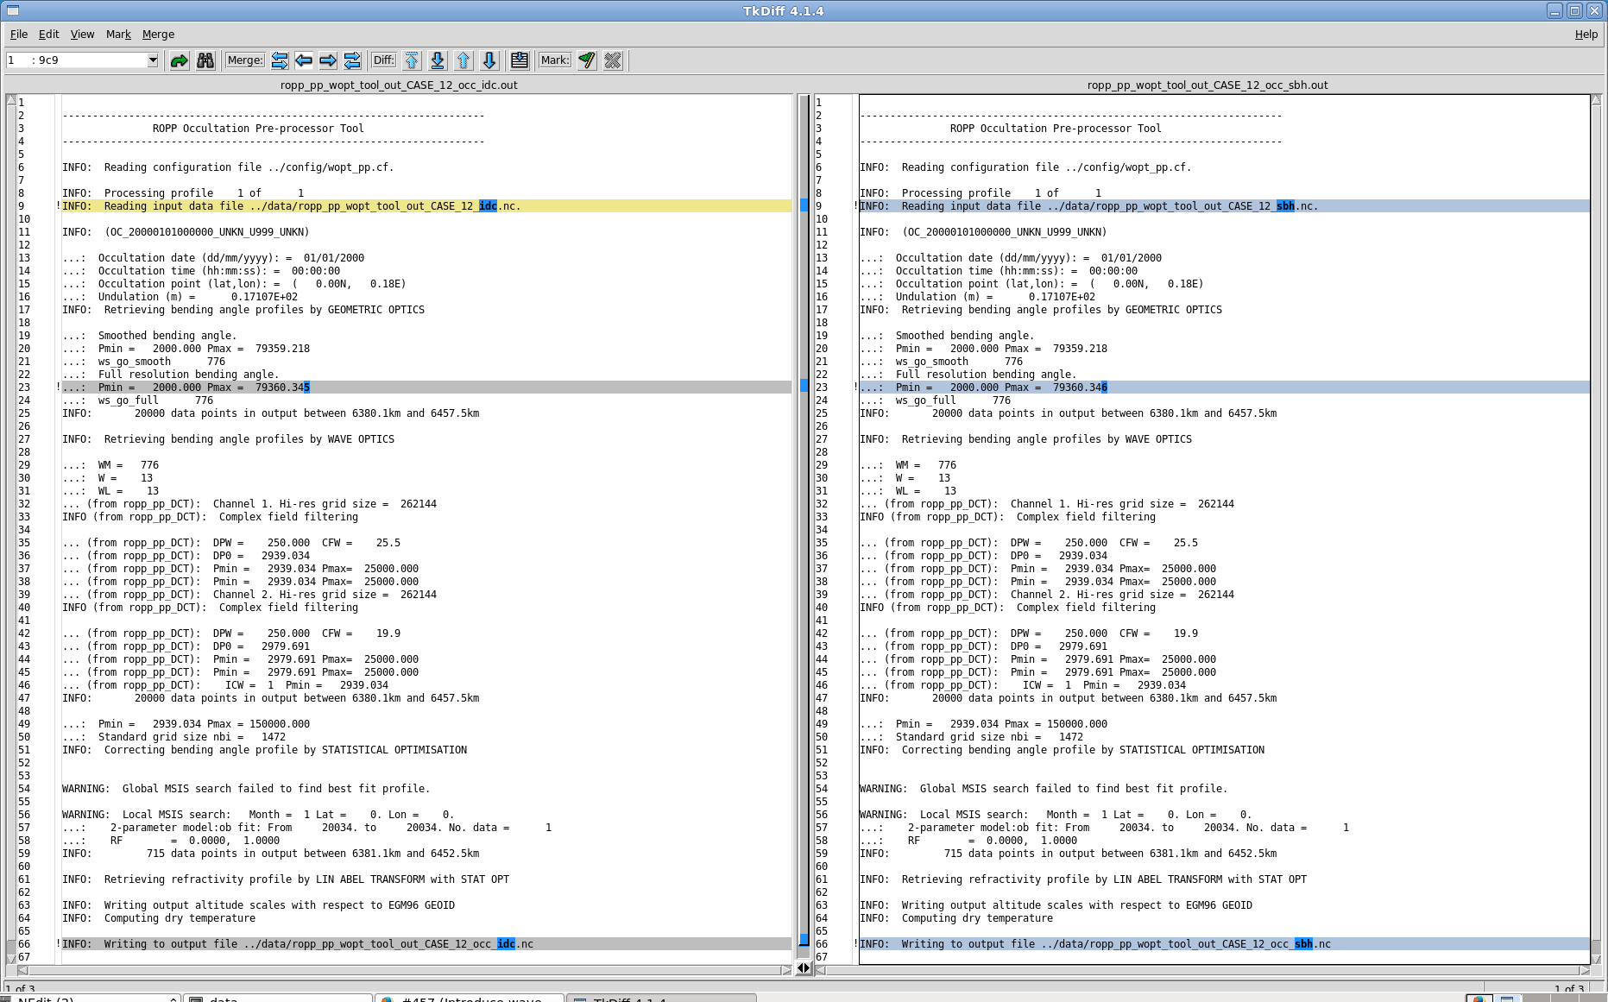This screenshot has width=1608, height=1002.
Task: Click the right pane horizontal scrollbar
Action: 1202,970
